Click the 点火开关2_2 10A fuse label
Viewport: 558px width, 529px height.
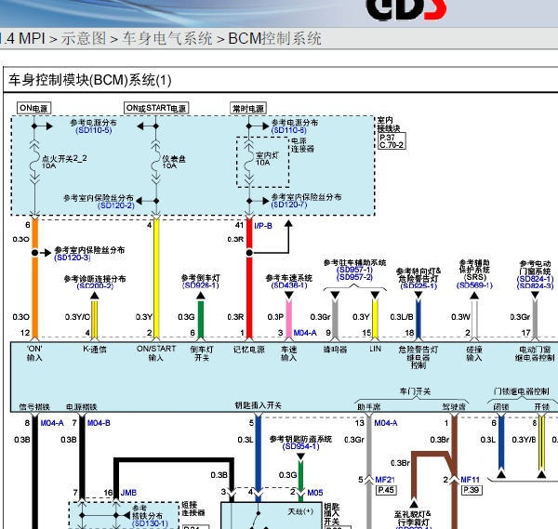pyautogui.click(x=64, y=162)
